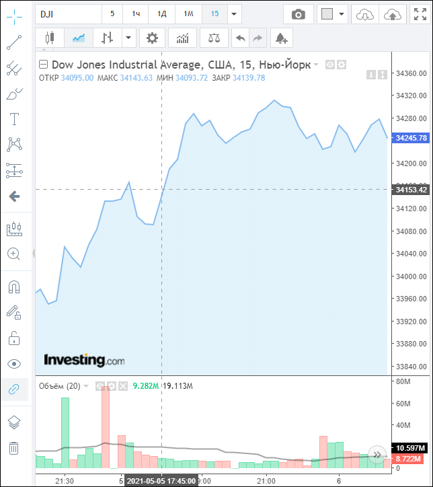Select the brush drawing tool
This screenshot has height=487, width=433.
[14, 93]
